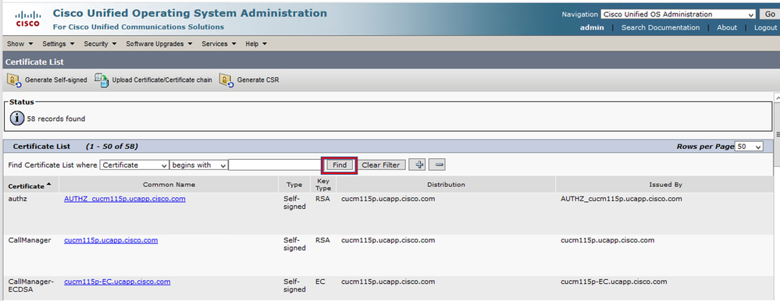Image resolution: width=780 pixels, height=301 pixels.
Task: Open the About link
Action: point(727,28)
